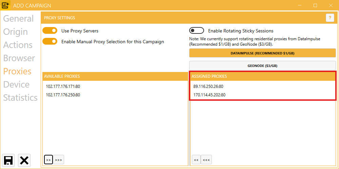
Task: Open the help question mark button
Action: coord(330,18)
